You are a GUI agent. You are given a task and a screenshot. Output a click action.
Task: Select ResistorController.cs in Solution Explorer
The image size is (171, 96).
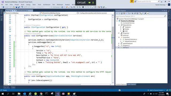[x=131, y=39]
